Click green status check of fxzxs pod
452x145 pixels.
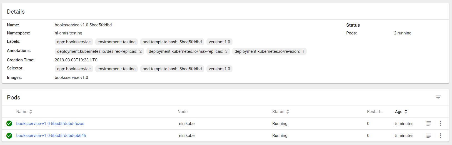9,124
